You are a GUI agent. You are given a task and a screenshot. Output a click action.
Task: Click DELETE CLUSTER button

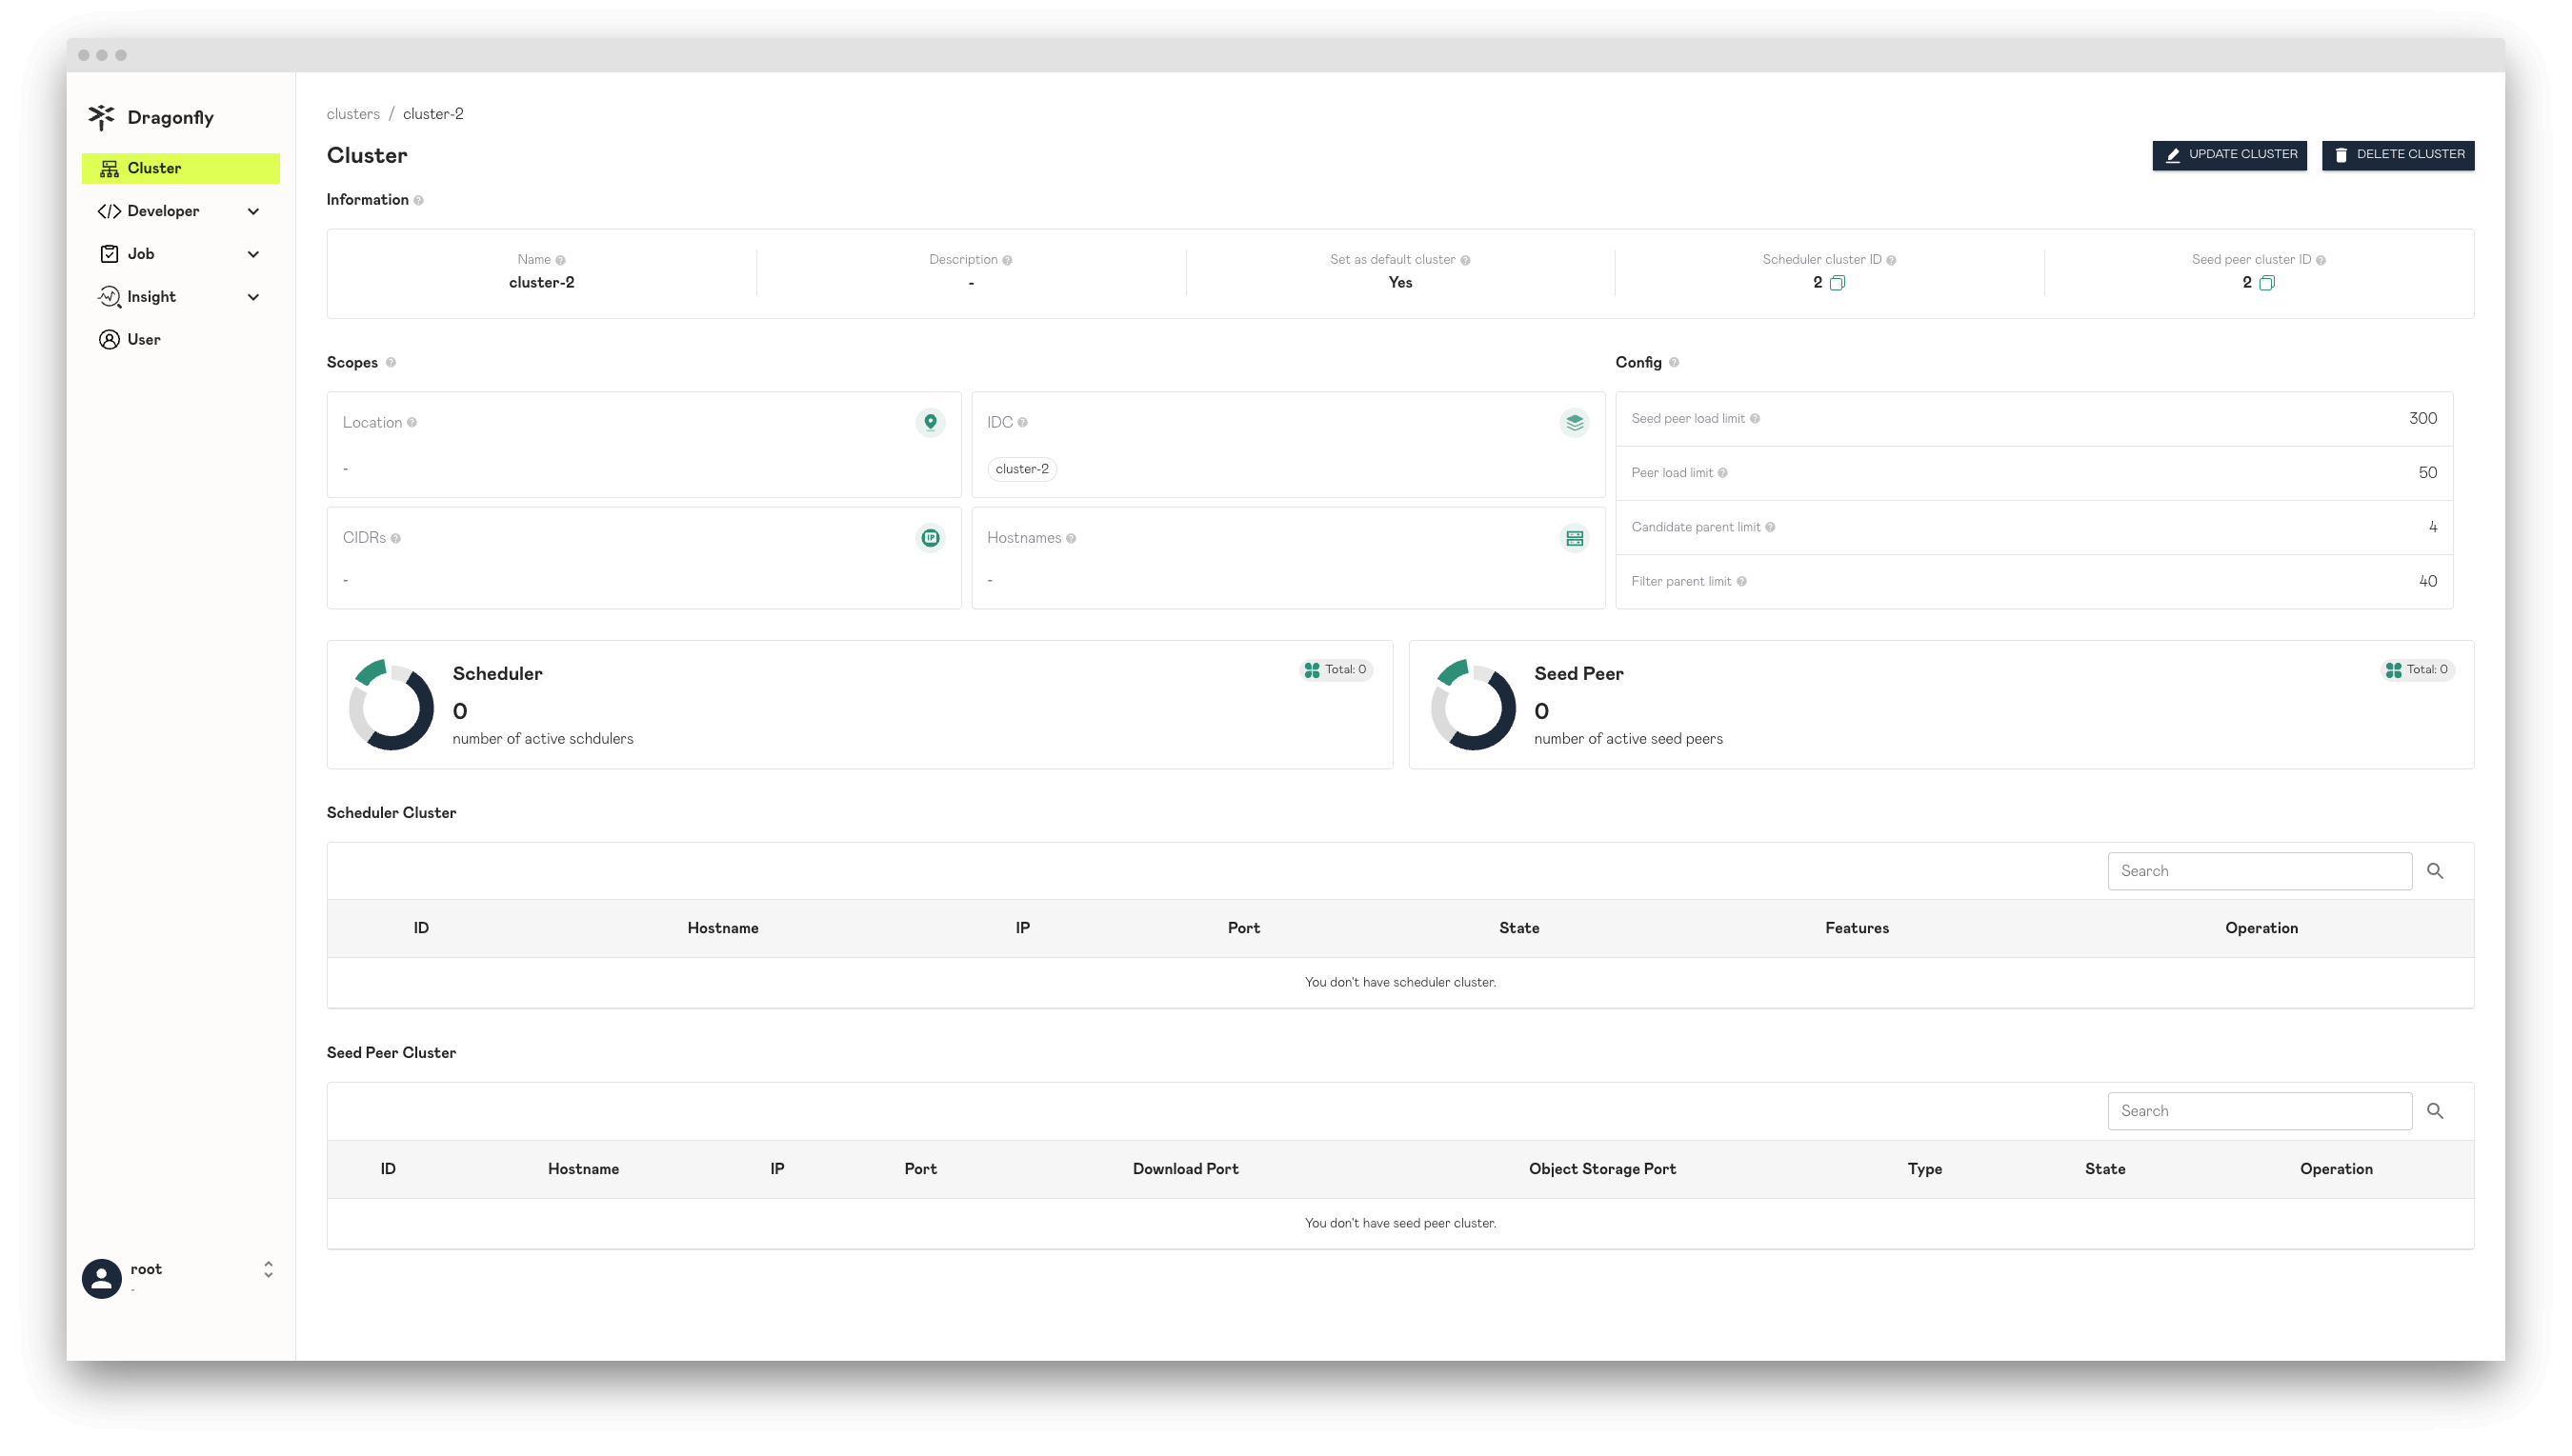[x=2399, y=153]
